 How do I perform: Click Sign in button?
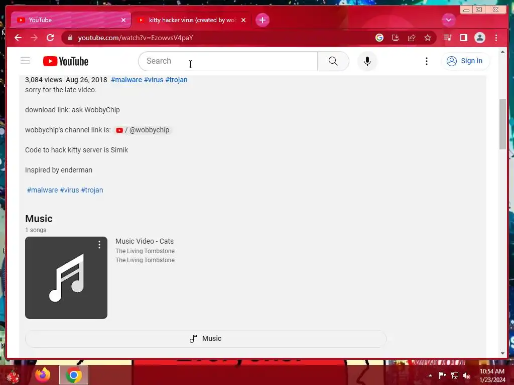click(x=465, y=61)
